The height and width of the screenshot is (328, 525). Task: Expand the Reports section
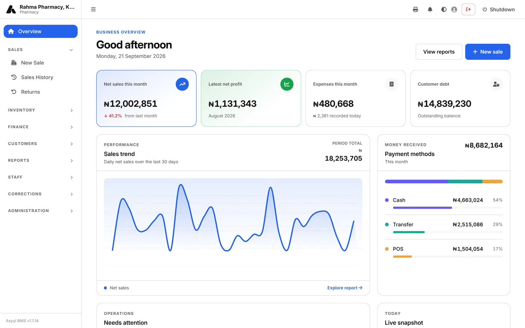coord(40,160)
